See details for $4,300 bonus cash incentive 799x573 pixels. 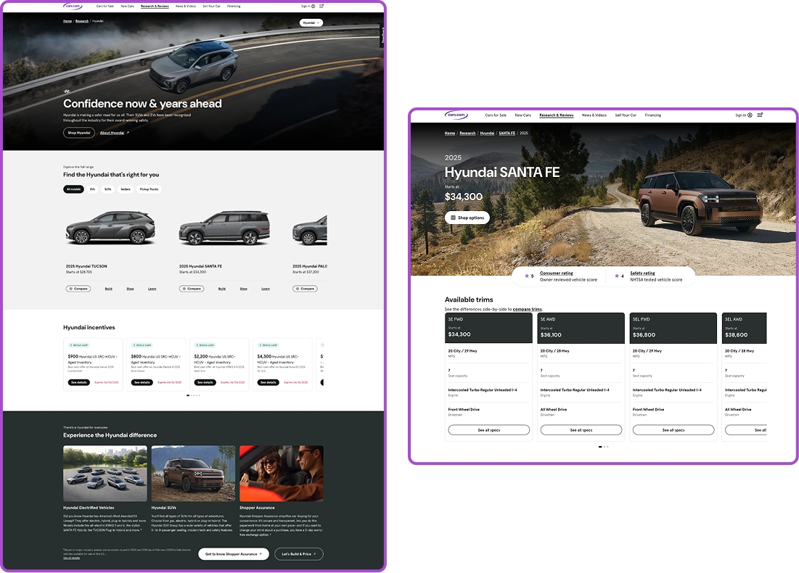[268, 382]
